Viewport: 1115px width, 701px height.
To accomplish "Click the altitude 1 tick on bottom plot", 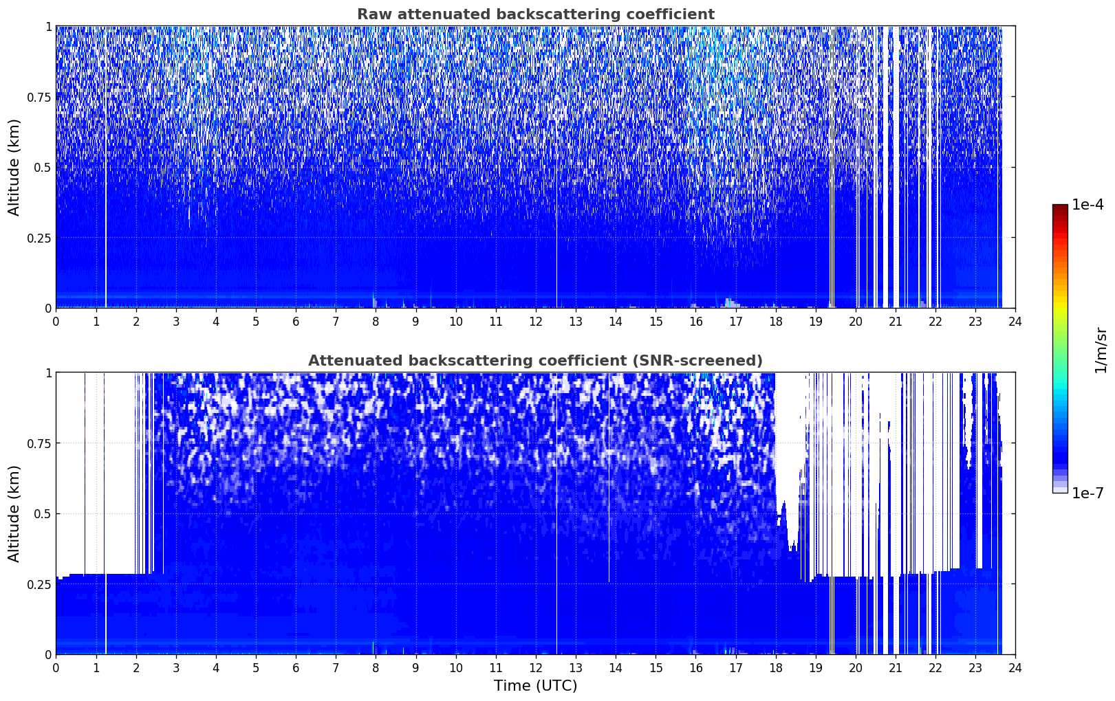I will click(x=48, y=373).
